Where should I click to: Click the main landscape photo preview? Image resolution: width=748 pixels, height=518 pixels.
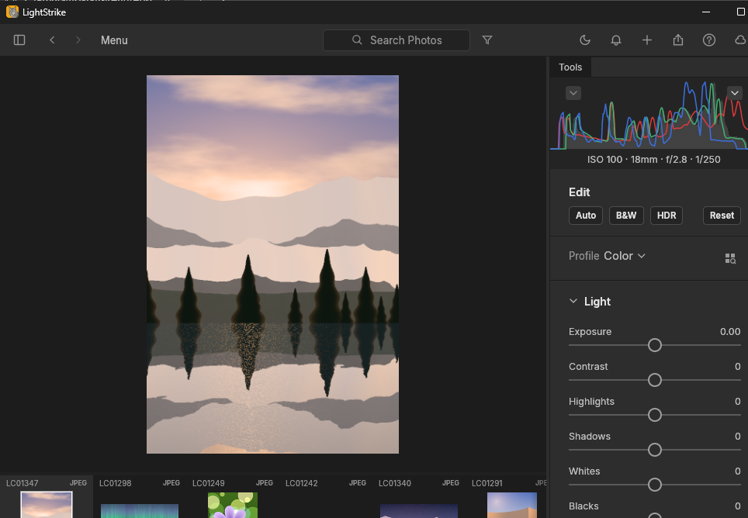point(272,264)
